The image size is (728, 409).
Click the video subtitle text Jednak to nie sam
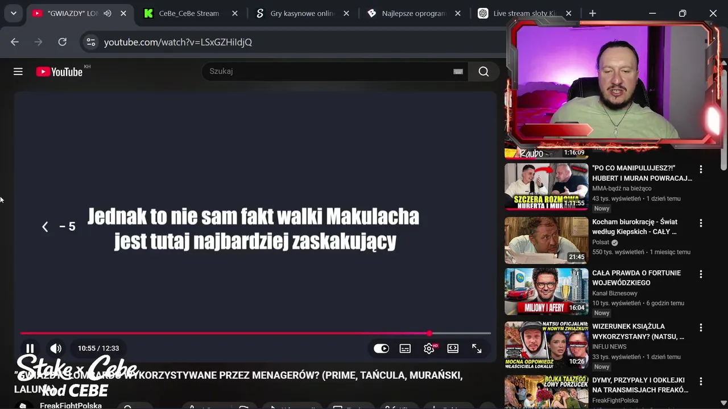254,229
